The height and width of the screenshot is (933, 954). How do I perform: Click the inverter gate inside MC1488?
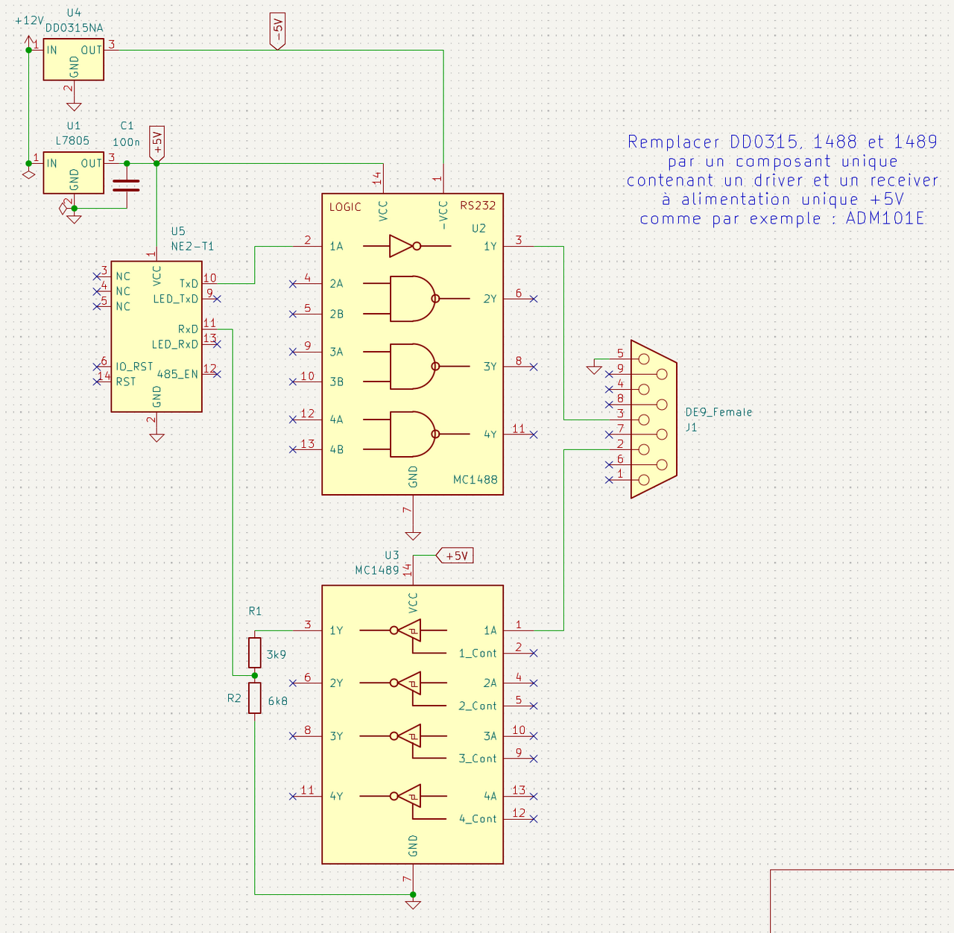(x=405, y=246)
